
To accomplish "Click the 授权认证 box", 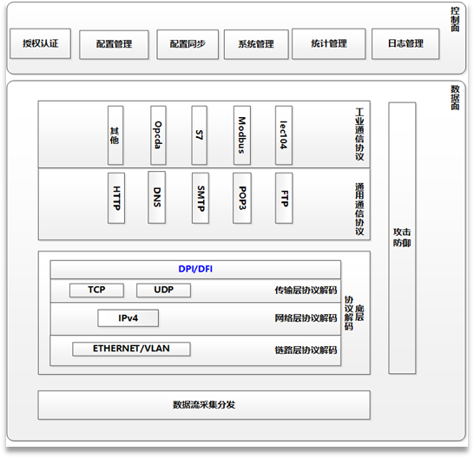I will [40, 43].
